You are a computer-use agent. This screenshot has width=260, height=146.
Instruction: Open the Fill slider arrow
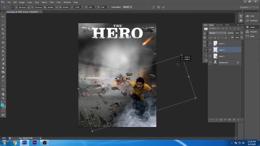point(242,38)
